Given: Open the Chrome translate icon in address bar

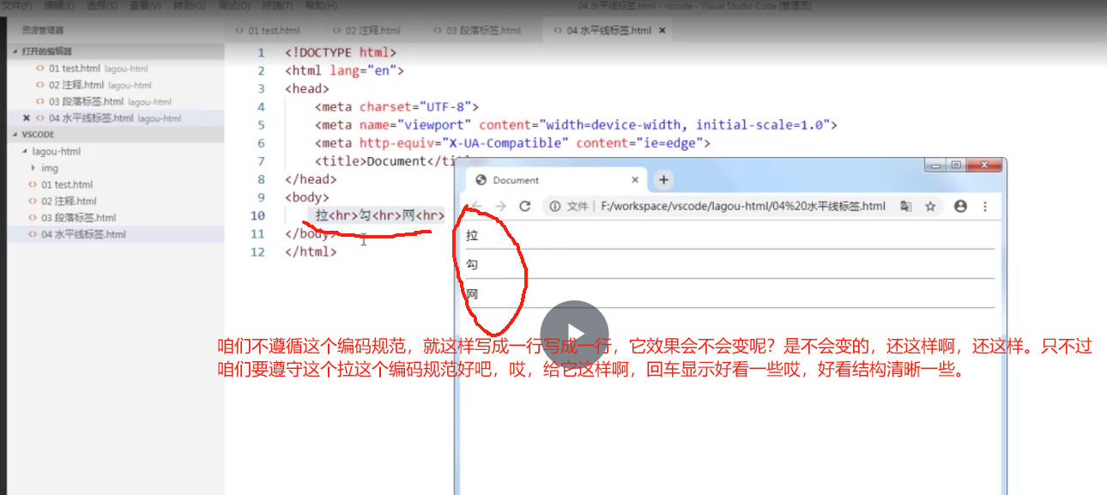Looking at the screenshot, I should click(905, 206).
